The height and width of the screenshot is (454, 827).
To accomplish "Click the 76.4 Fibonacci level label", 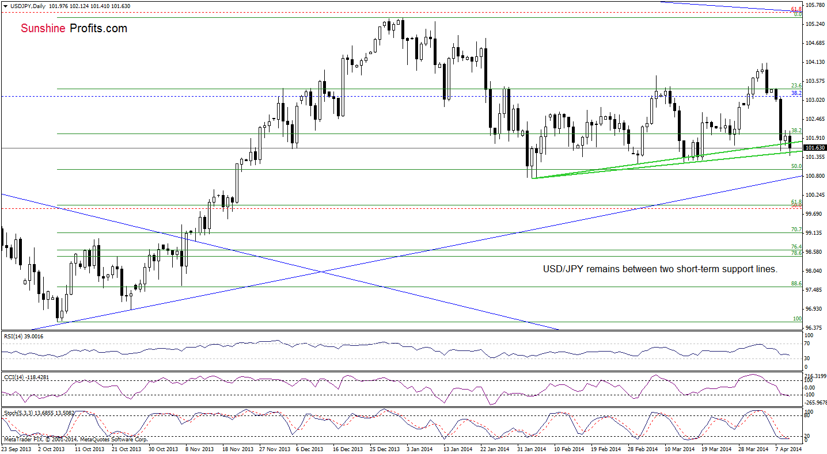I will [x=797, y=247].
